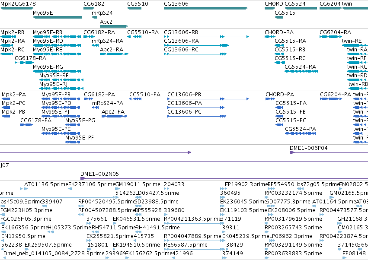The height and width of the screenshot is (260, 368).
Task: Click protein Apc2-PA
Action: coord(115,116)
